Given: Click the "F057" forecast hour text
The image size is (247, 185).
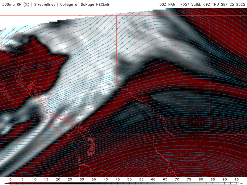Looking at the screenshot, I should (x=185, y=4).
